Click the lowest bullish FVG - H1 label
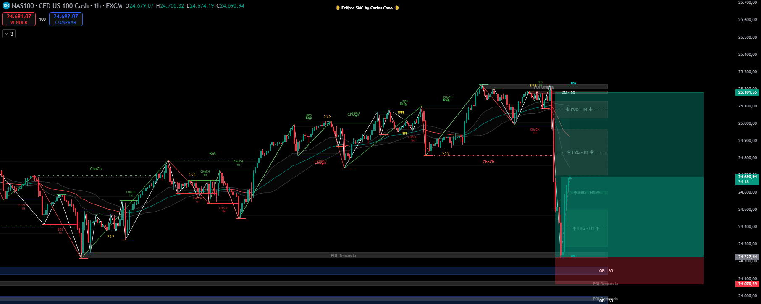 point(586,228)
